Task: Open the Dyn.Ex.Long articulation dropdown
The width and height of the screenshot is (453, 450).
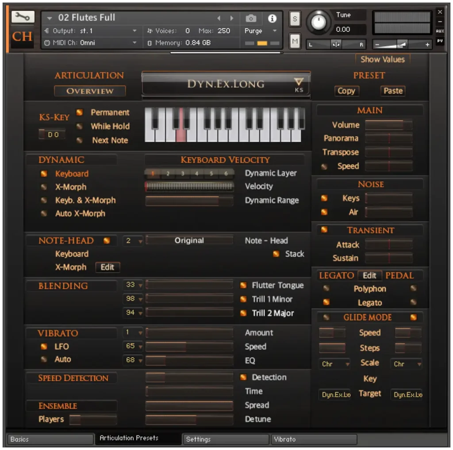Action: point(226,84)
